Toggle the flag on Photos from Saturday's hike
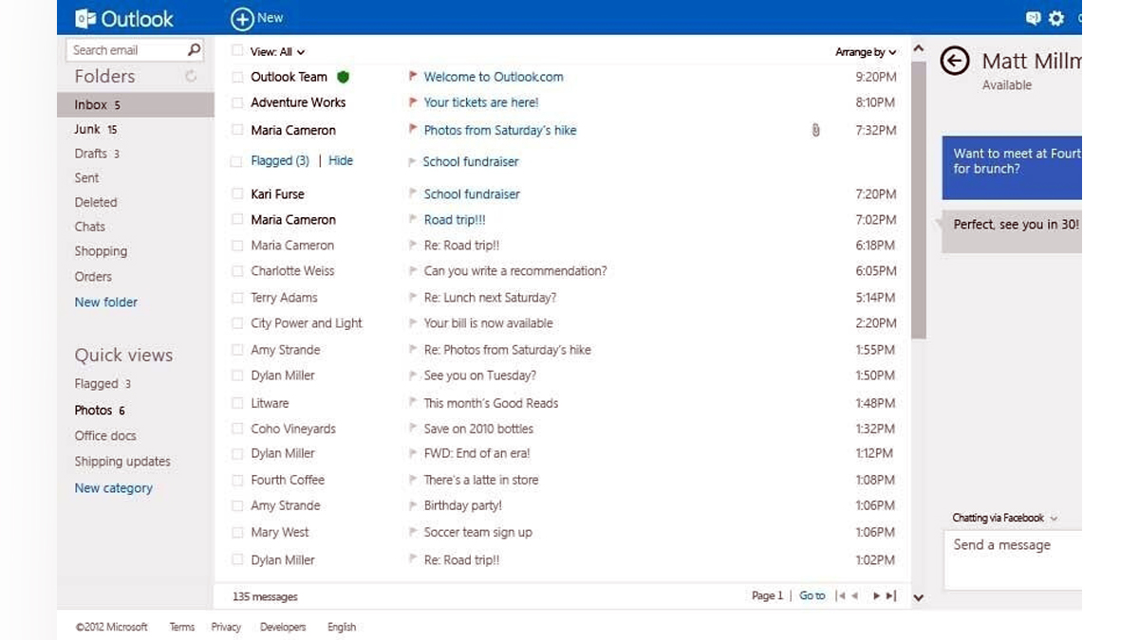This screenshot has width=1139, height=640. [413, 129]
